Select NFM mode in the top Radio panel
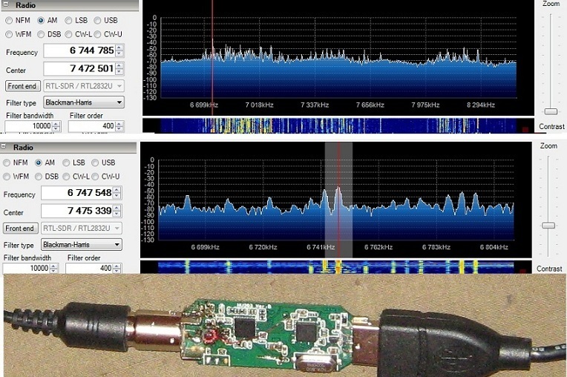567x377 pixels. (x=10, y=20)
